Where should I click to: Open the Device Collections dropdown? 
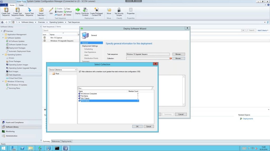click(63, 70)
